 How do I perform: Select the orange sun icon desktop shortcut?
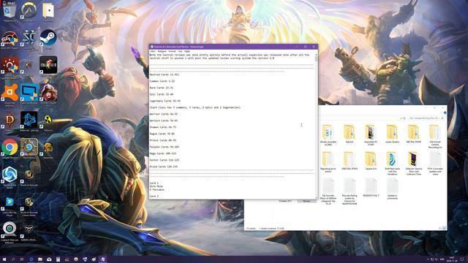(x=10, y=67)
